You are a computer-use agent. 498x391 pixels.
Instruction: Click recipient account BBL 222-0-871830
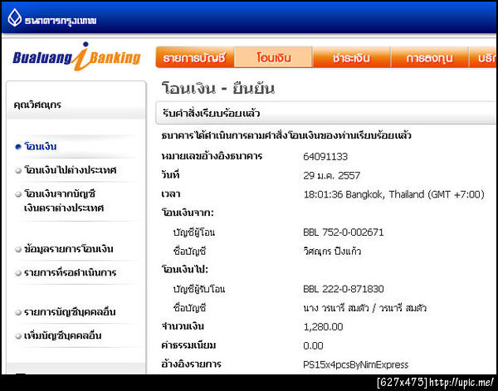(x=344, y=289)
